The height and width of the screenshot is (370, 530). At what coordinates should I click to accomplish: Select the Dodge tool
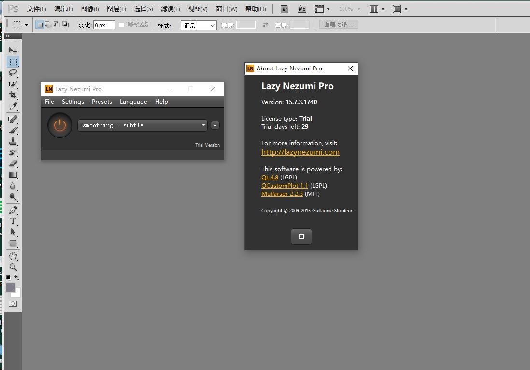13,197
